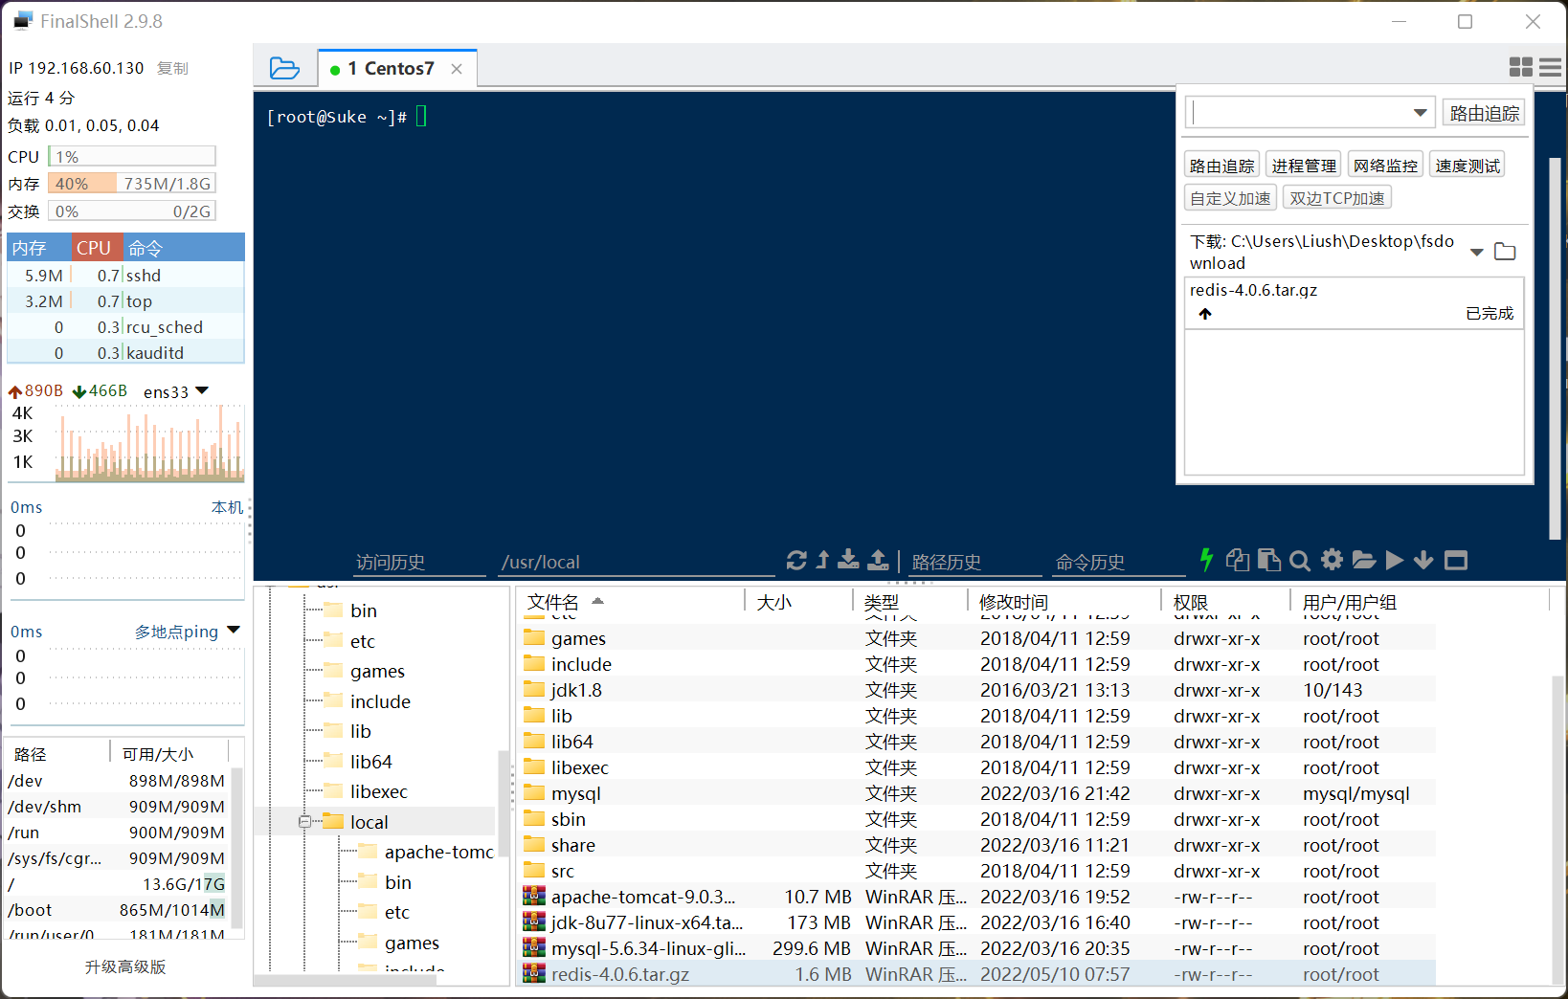Image resolution: width=1568 pixels, height=999 pixels.
Task: Click the play run icon
Action: 1395,560
